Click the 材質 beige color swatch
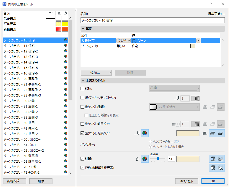Image resolution: width=229 pixels, height=187 pixels. (x=188, y=159)
